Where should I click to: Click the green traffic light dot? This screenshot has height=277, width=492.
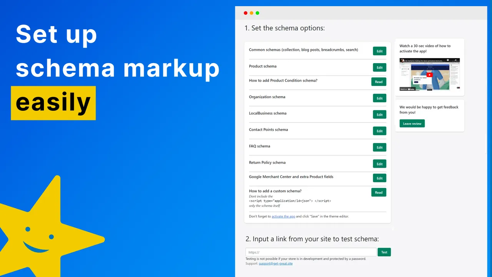point(258,13)
